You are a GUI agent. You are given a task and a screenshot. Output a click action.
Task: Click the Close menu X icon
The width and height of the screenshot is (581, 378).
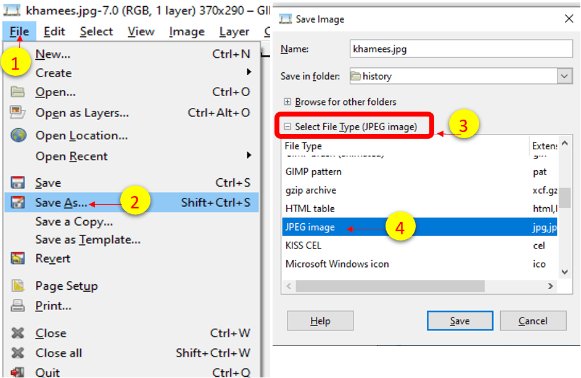[17, 333]
